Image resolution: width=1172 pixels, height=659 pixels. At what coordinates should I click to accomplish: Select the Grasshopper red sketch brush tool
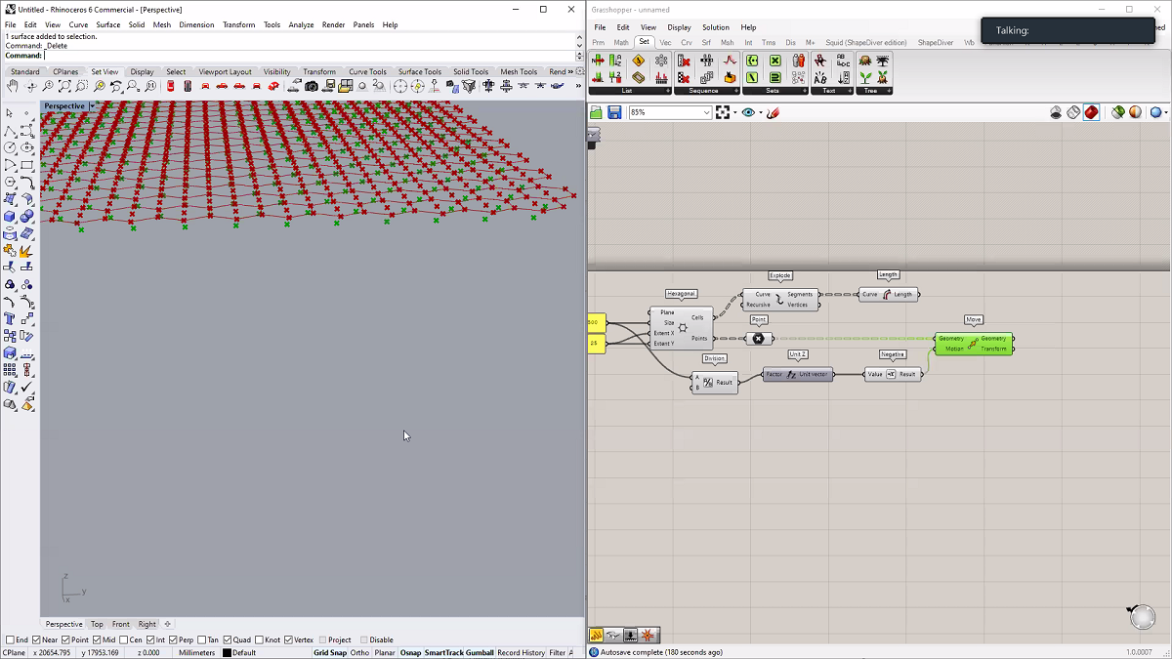point(773,111)
